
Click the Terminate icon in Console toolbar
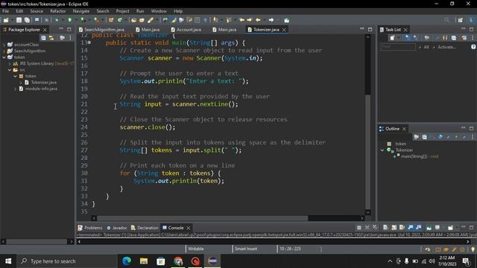pyautogui.click(x=359, y=228)
